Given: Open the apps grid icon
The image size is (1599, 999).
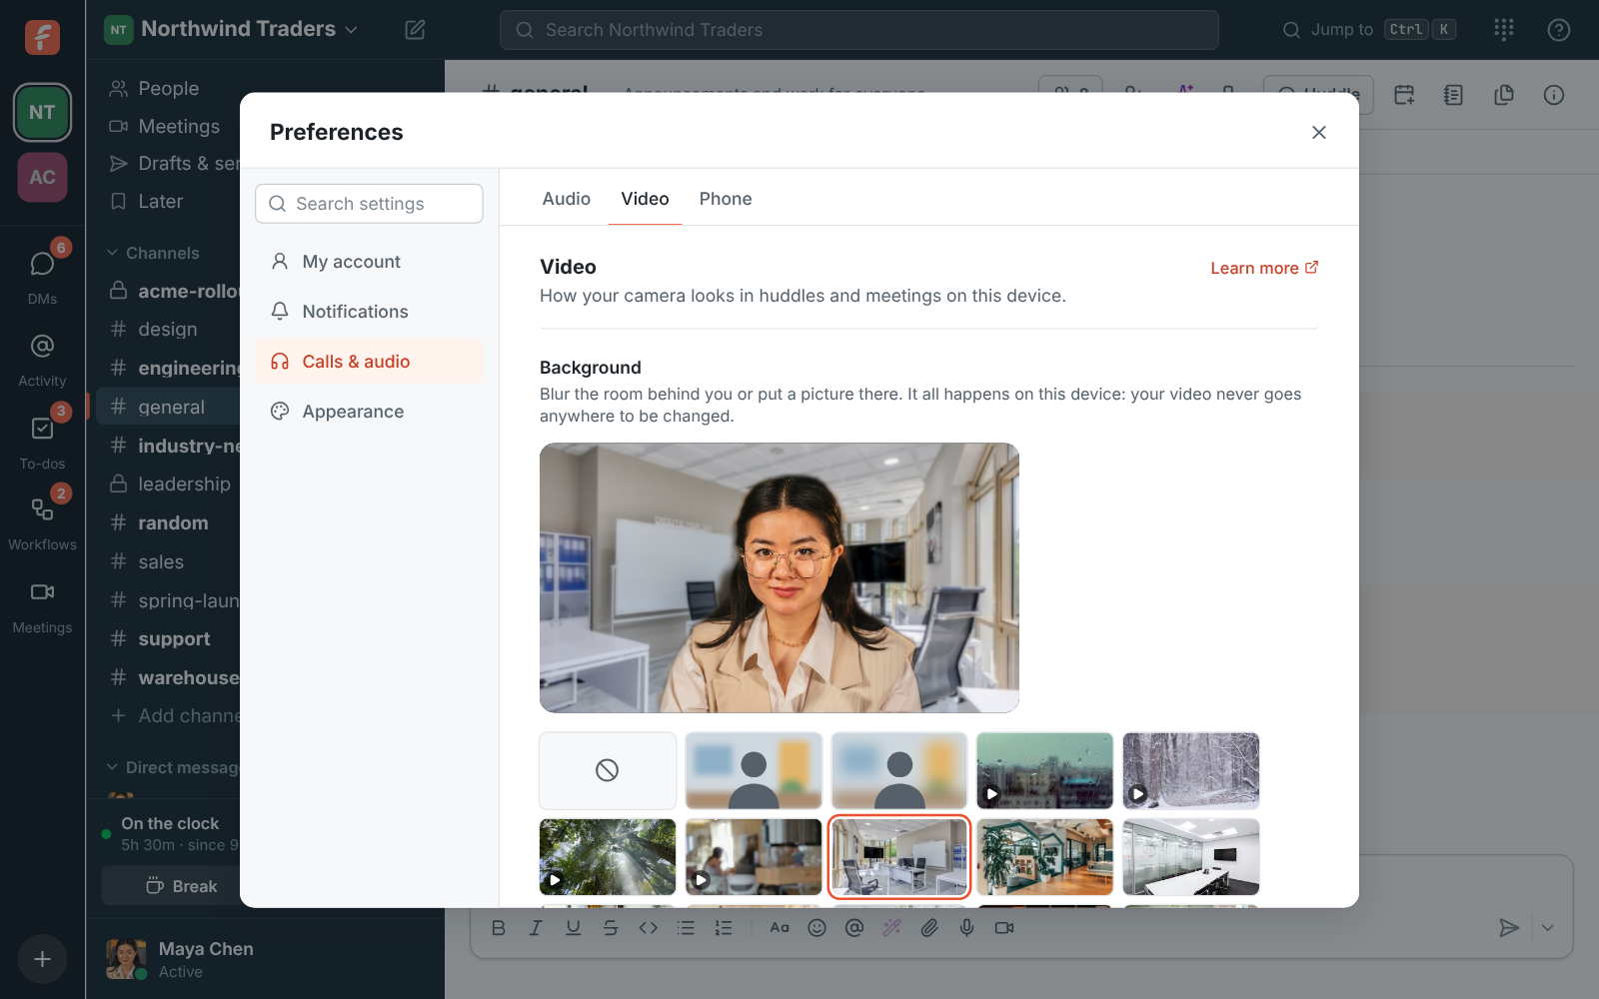Looking at the screenshot, I should click(1504, 30).
